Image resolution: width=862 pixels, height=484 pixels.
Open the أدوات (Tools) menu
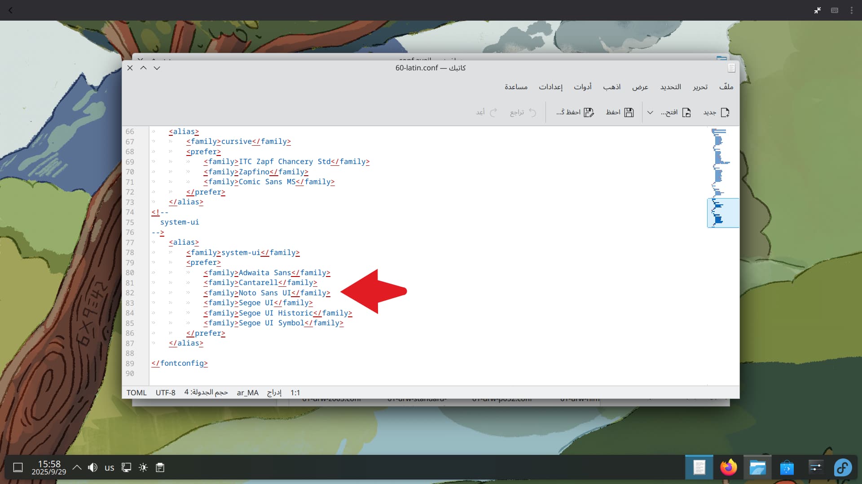582,86
